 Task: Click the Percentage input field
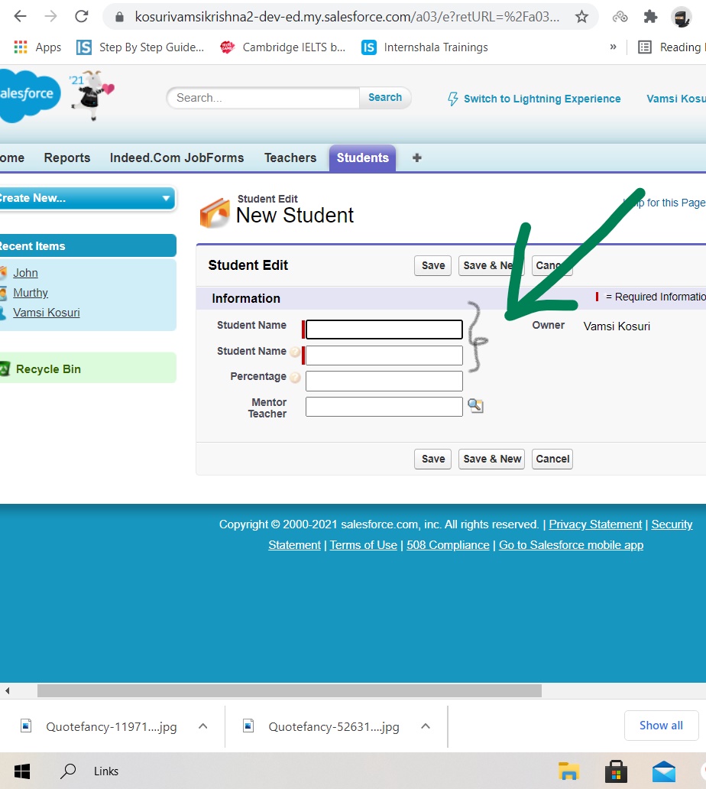[x=384, y=381]
